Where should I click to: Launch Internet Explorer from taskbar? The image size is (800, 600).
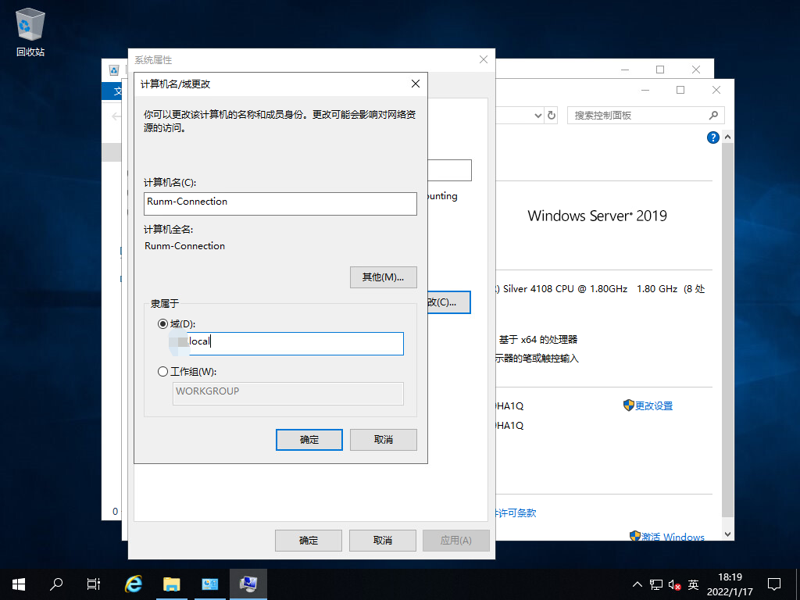tap(134, 584)
